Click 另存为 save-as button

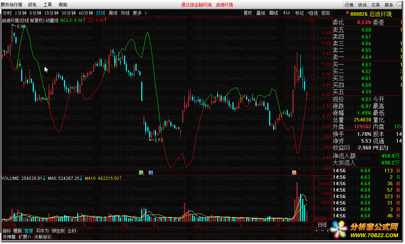(42, 231)
